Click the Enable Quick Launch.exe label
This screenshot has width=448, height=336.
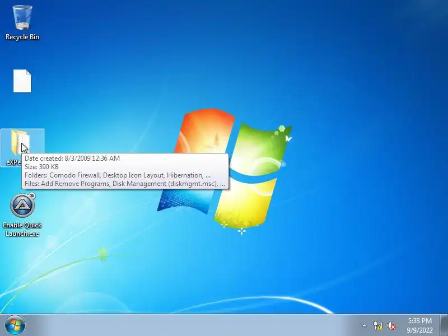22,229
